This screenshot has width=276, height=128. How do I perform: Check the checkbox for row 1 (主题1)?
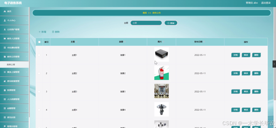[39, 55]
